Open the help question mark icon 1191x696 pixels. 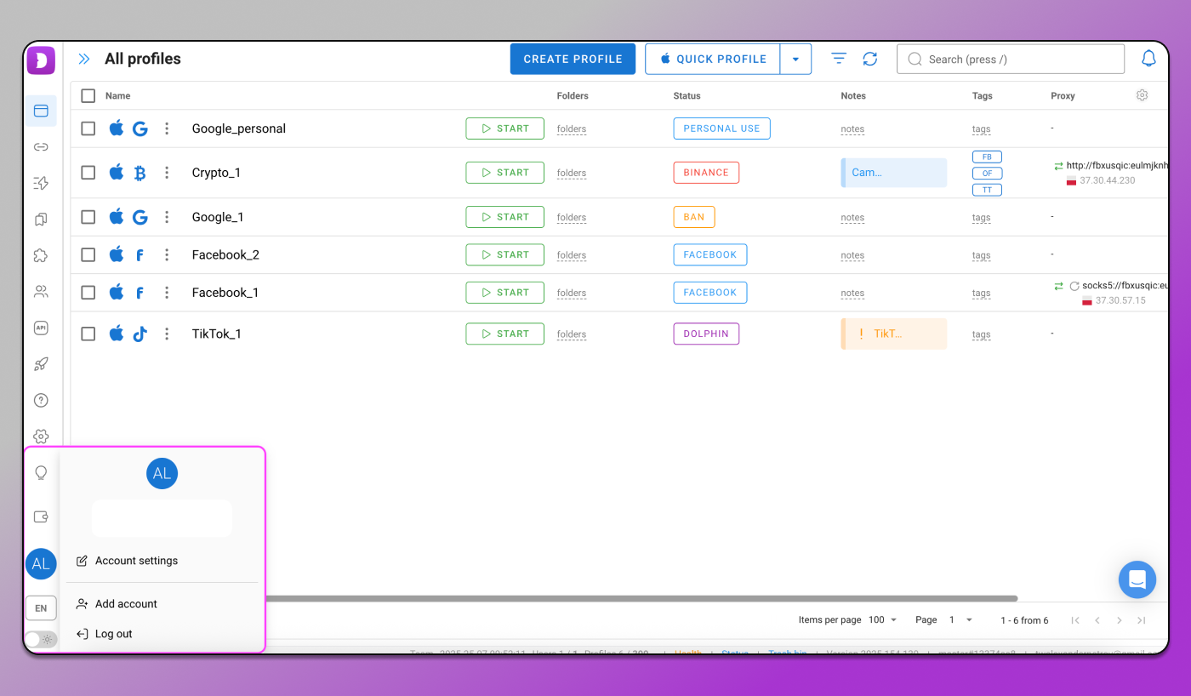tap(41, 400)
